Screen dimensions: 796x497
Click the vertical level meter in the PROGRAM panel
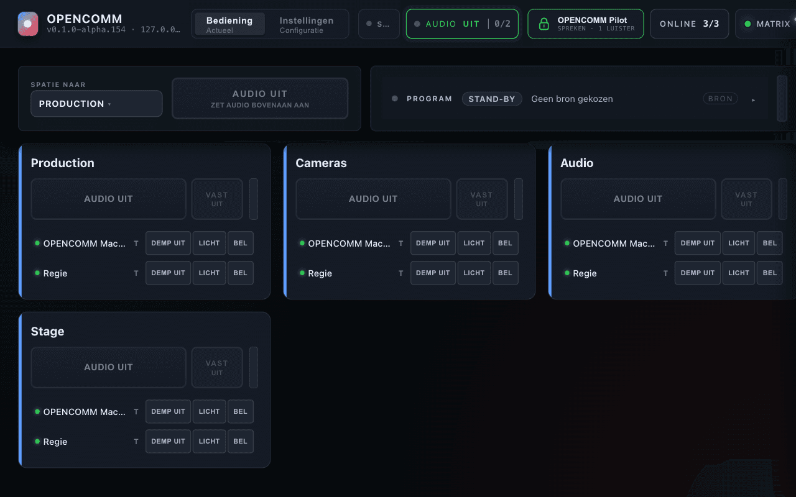[x=782, y=98]
